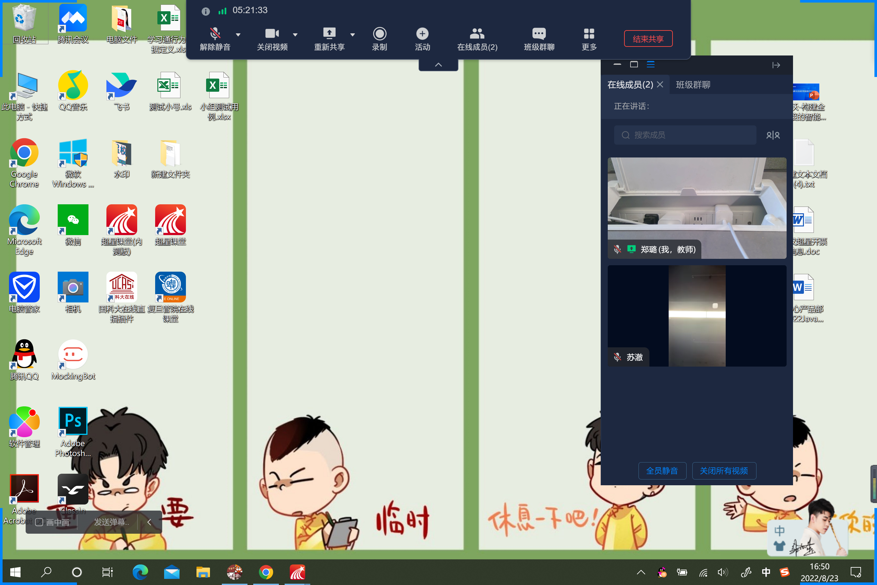
Task: Click the meeting info icon beside timer
Action: coord(205,11)
